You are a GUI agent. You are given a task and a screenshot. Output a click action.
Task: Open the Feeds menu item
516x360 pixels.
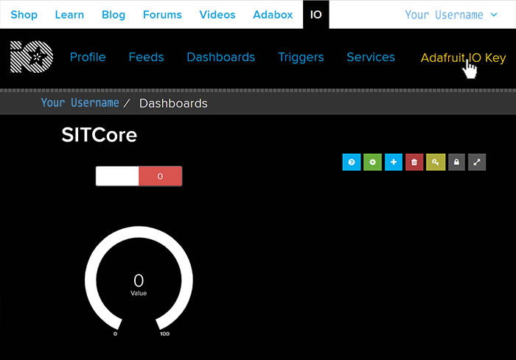(146, 57)
